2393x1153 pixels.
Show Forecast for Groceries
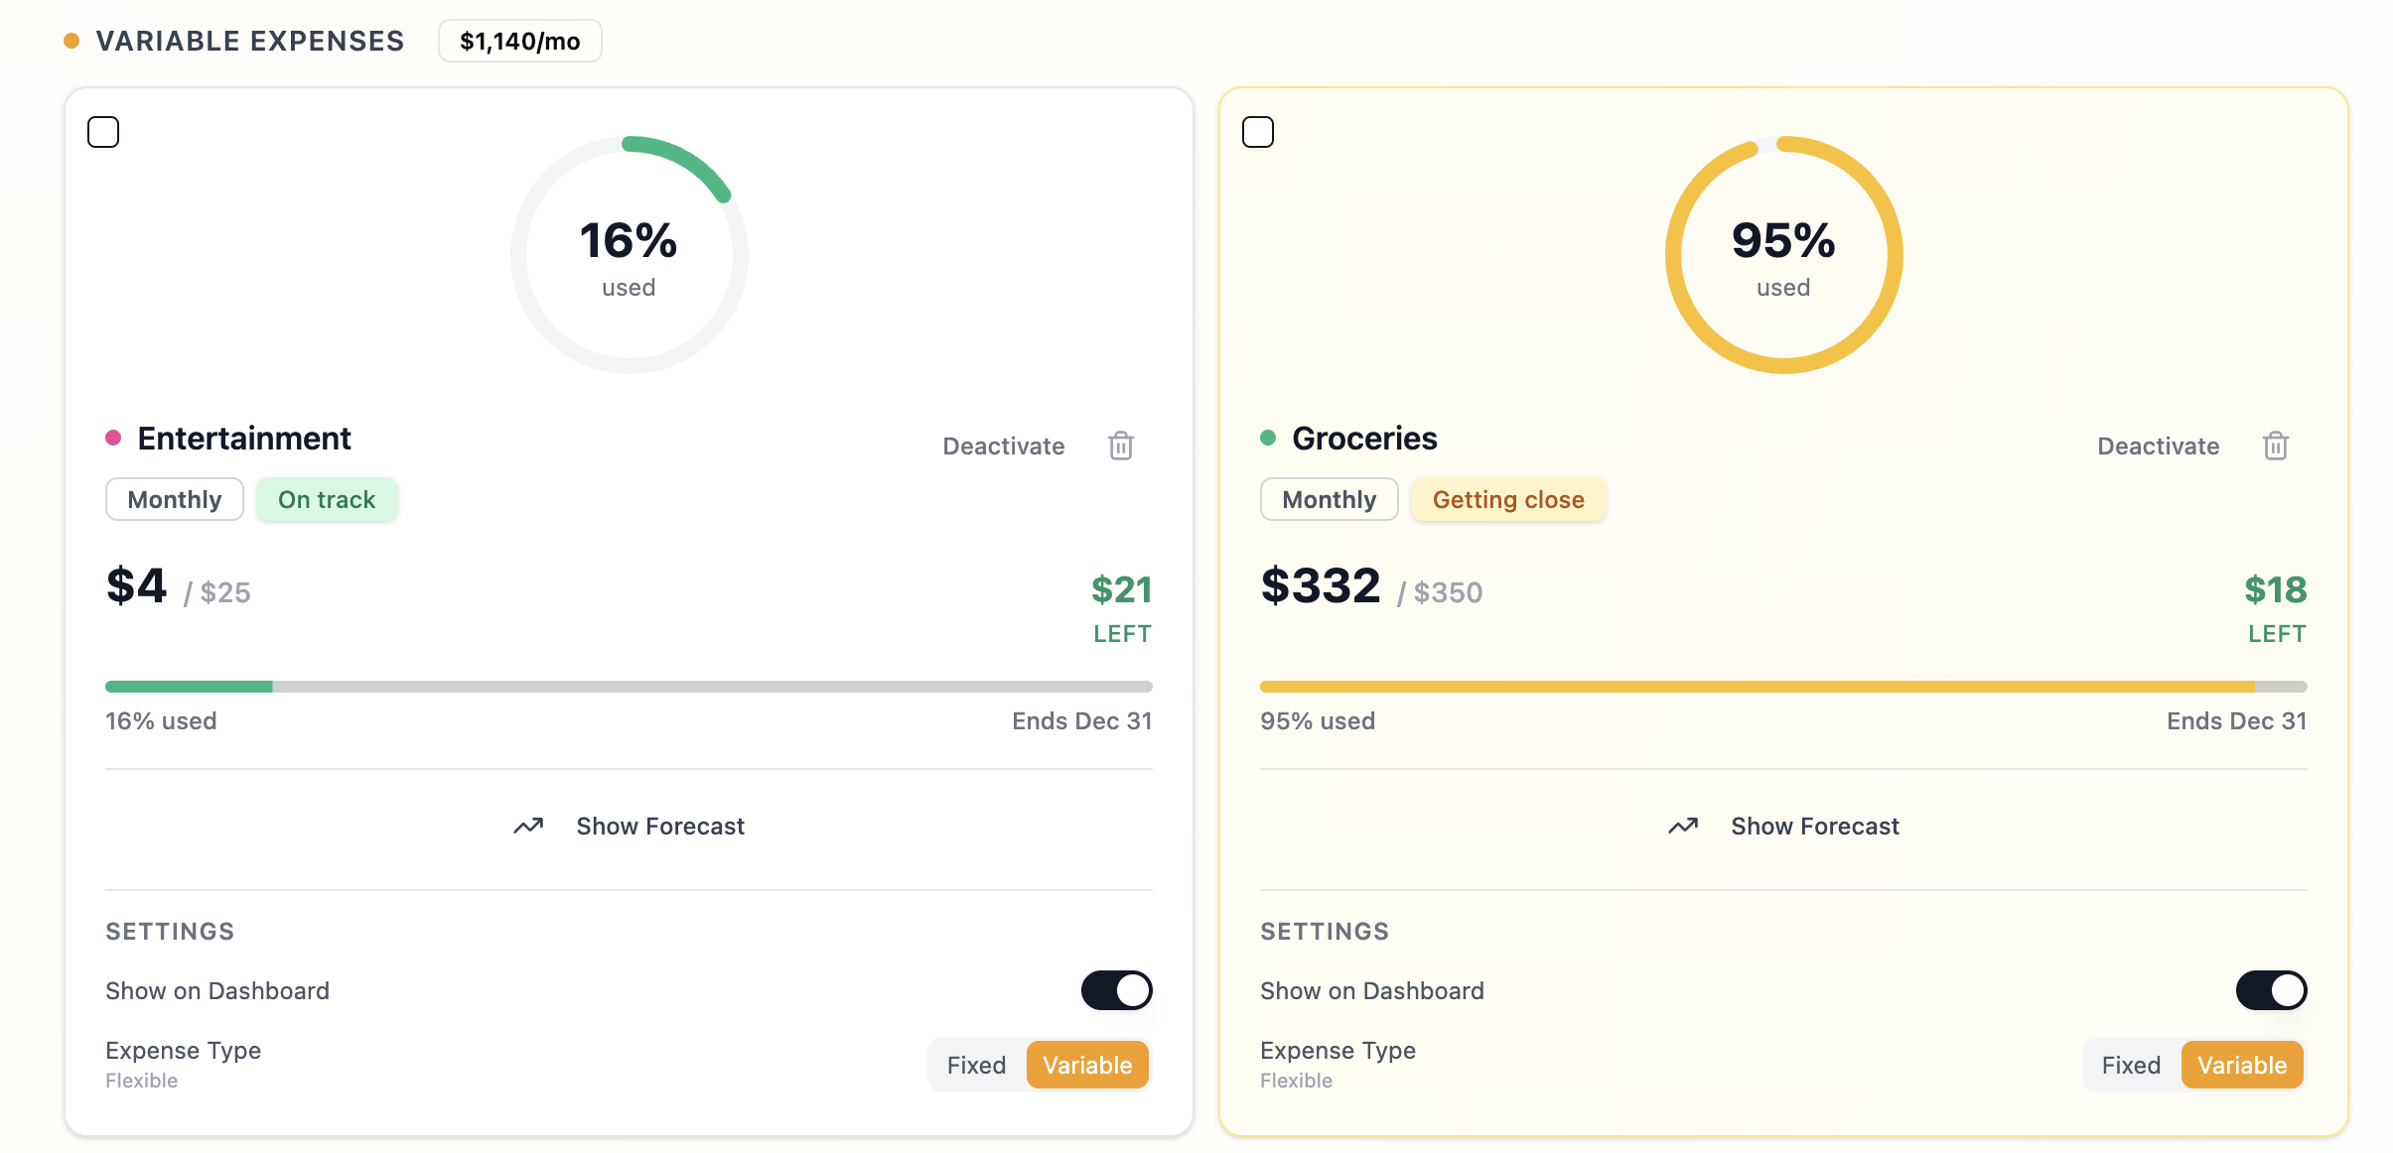coord(1814,825)
